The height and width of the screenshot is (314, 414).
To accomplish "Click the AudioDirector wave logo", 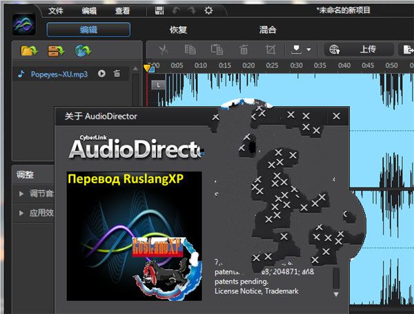I will point(23,24).
